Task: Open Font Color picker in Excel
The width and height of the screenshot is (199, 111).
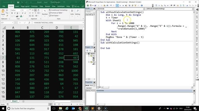Action: click(21, 16)
